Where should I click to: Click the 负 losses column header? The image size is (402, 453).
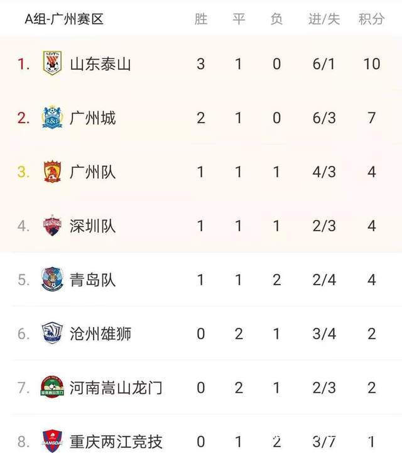click(276, 19)
